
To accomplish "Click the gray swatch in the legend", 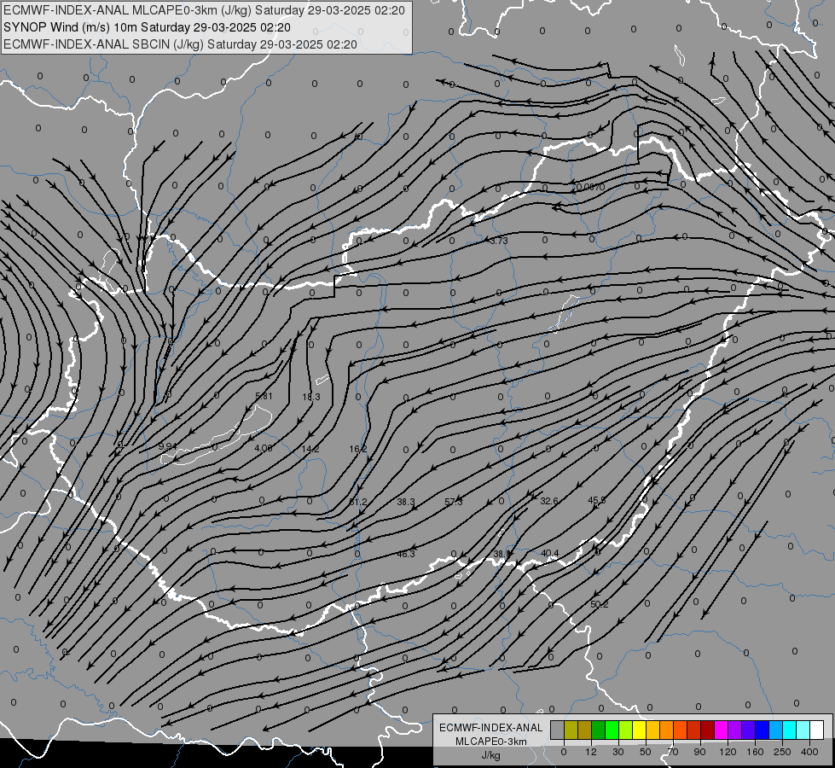I will point(557,730).
